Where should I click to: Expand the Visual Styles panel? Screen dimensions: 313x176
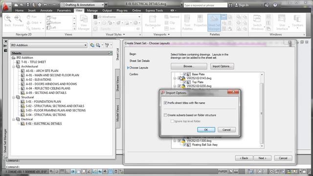(124, 35)
